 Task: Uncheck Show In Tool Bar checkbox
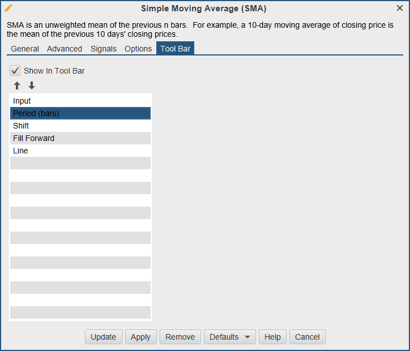[15, 71]
